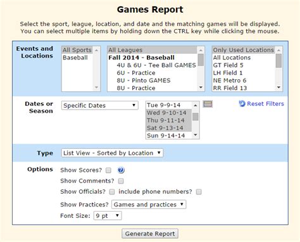The height and width of the screenshot is (242, 300).
Task: Expand the Games and practices dropdown
Action: pos(149,205)
